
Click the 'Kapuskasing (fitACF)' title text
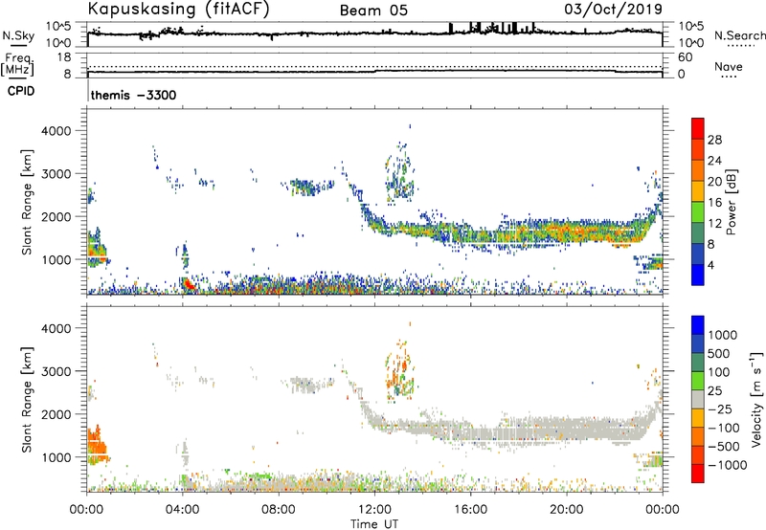point(178,9)
